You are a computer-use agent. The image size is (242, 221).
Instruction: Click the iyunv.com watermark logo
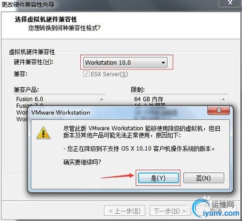tap(216, 208)
